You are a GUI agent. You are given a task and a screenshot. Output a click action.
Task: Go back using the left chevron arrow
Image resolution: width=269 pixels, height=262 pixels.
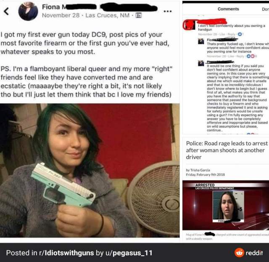coord(6,11)
